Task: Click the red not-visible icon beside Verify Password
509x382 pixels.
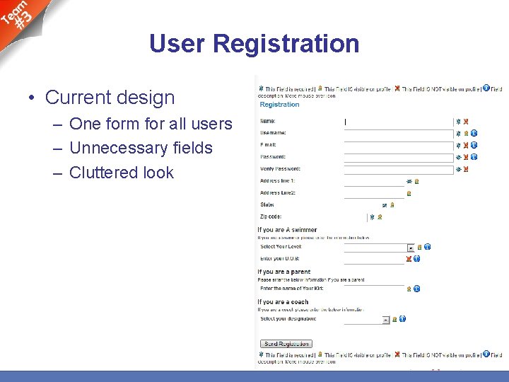Action: pos(466,169)
